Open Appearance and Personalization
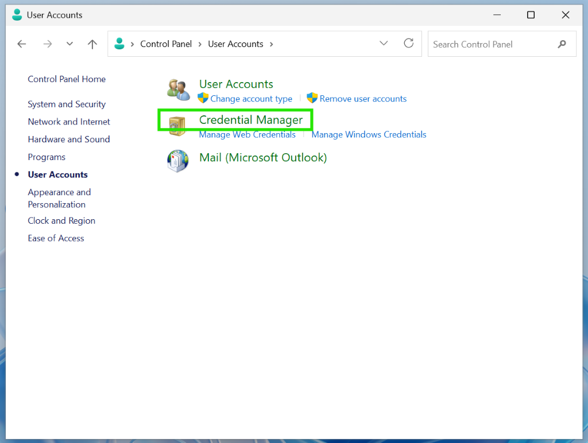Viewport: 588px width, 443px height. point(59,199)
